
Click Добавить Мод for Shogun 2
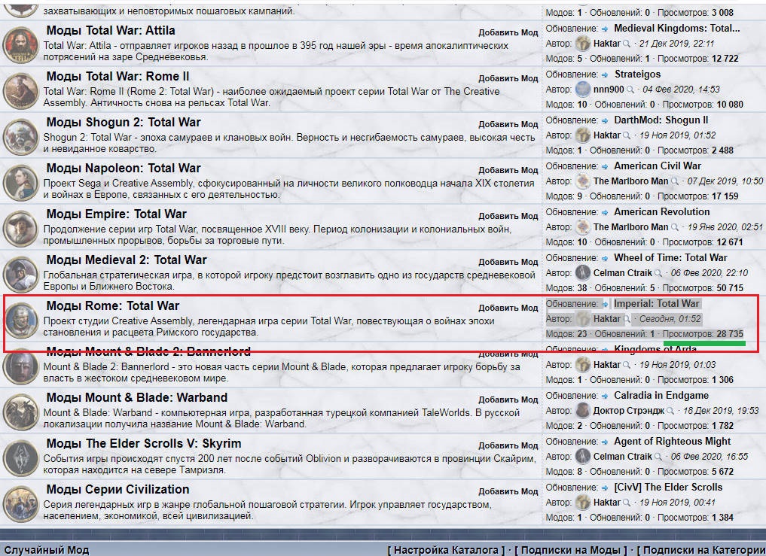point(508,124)
